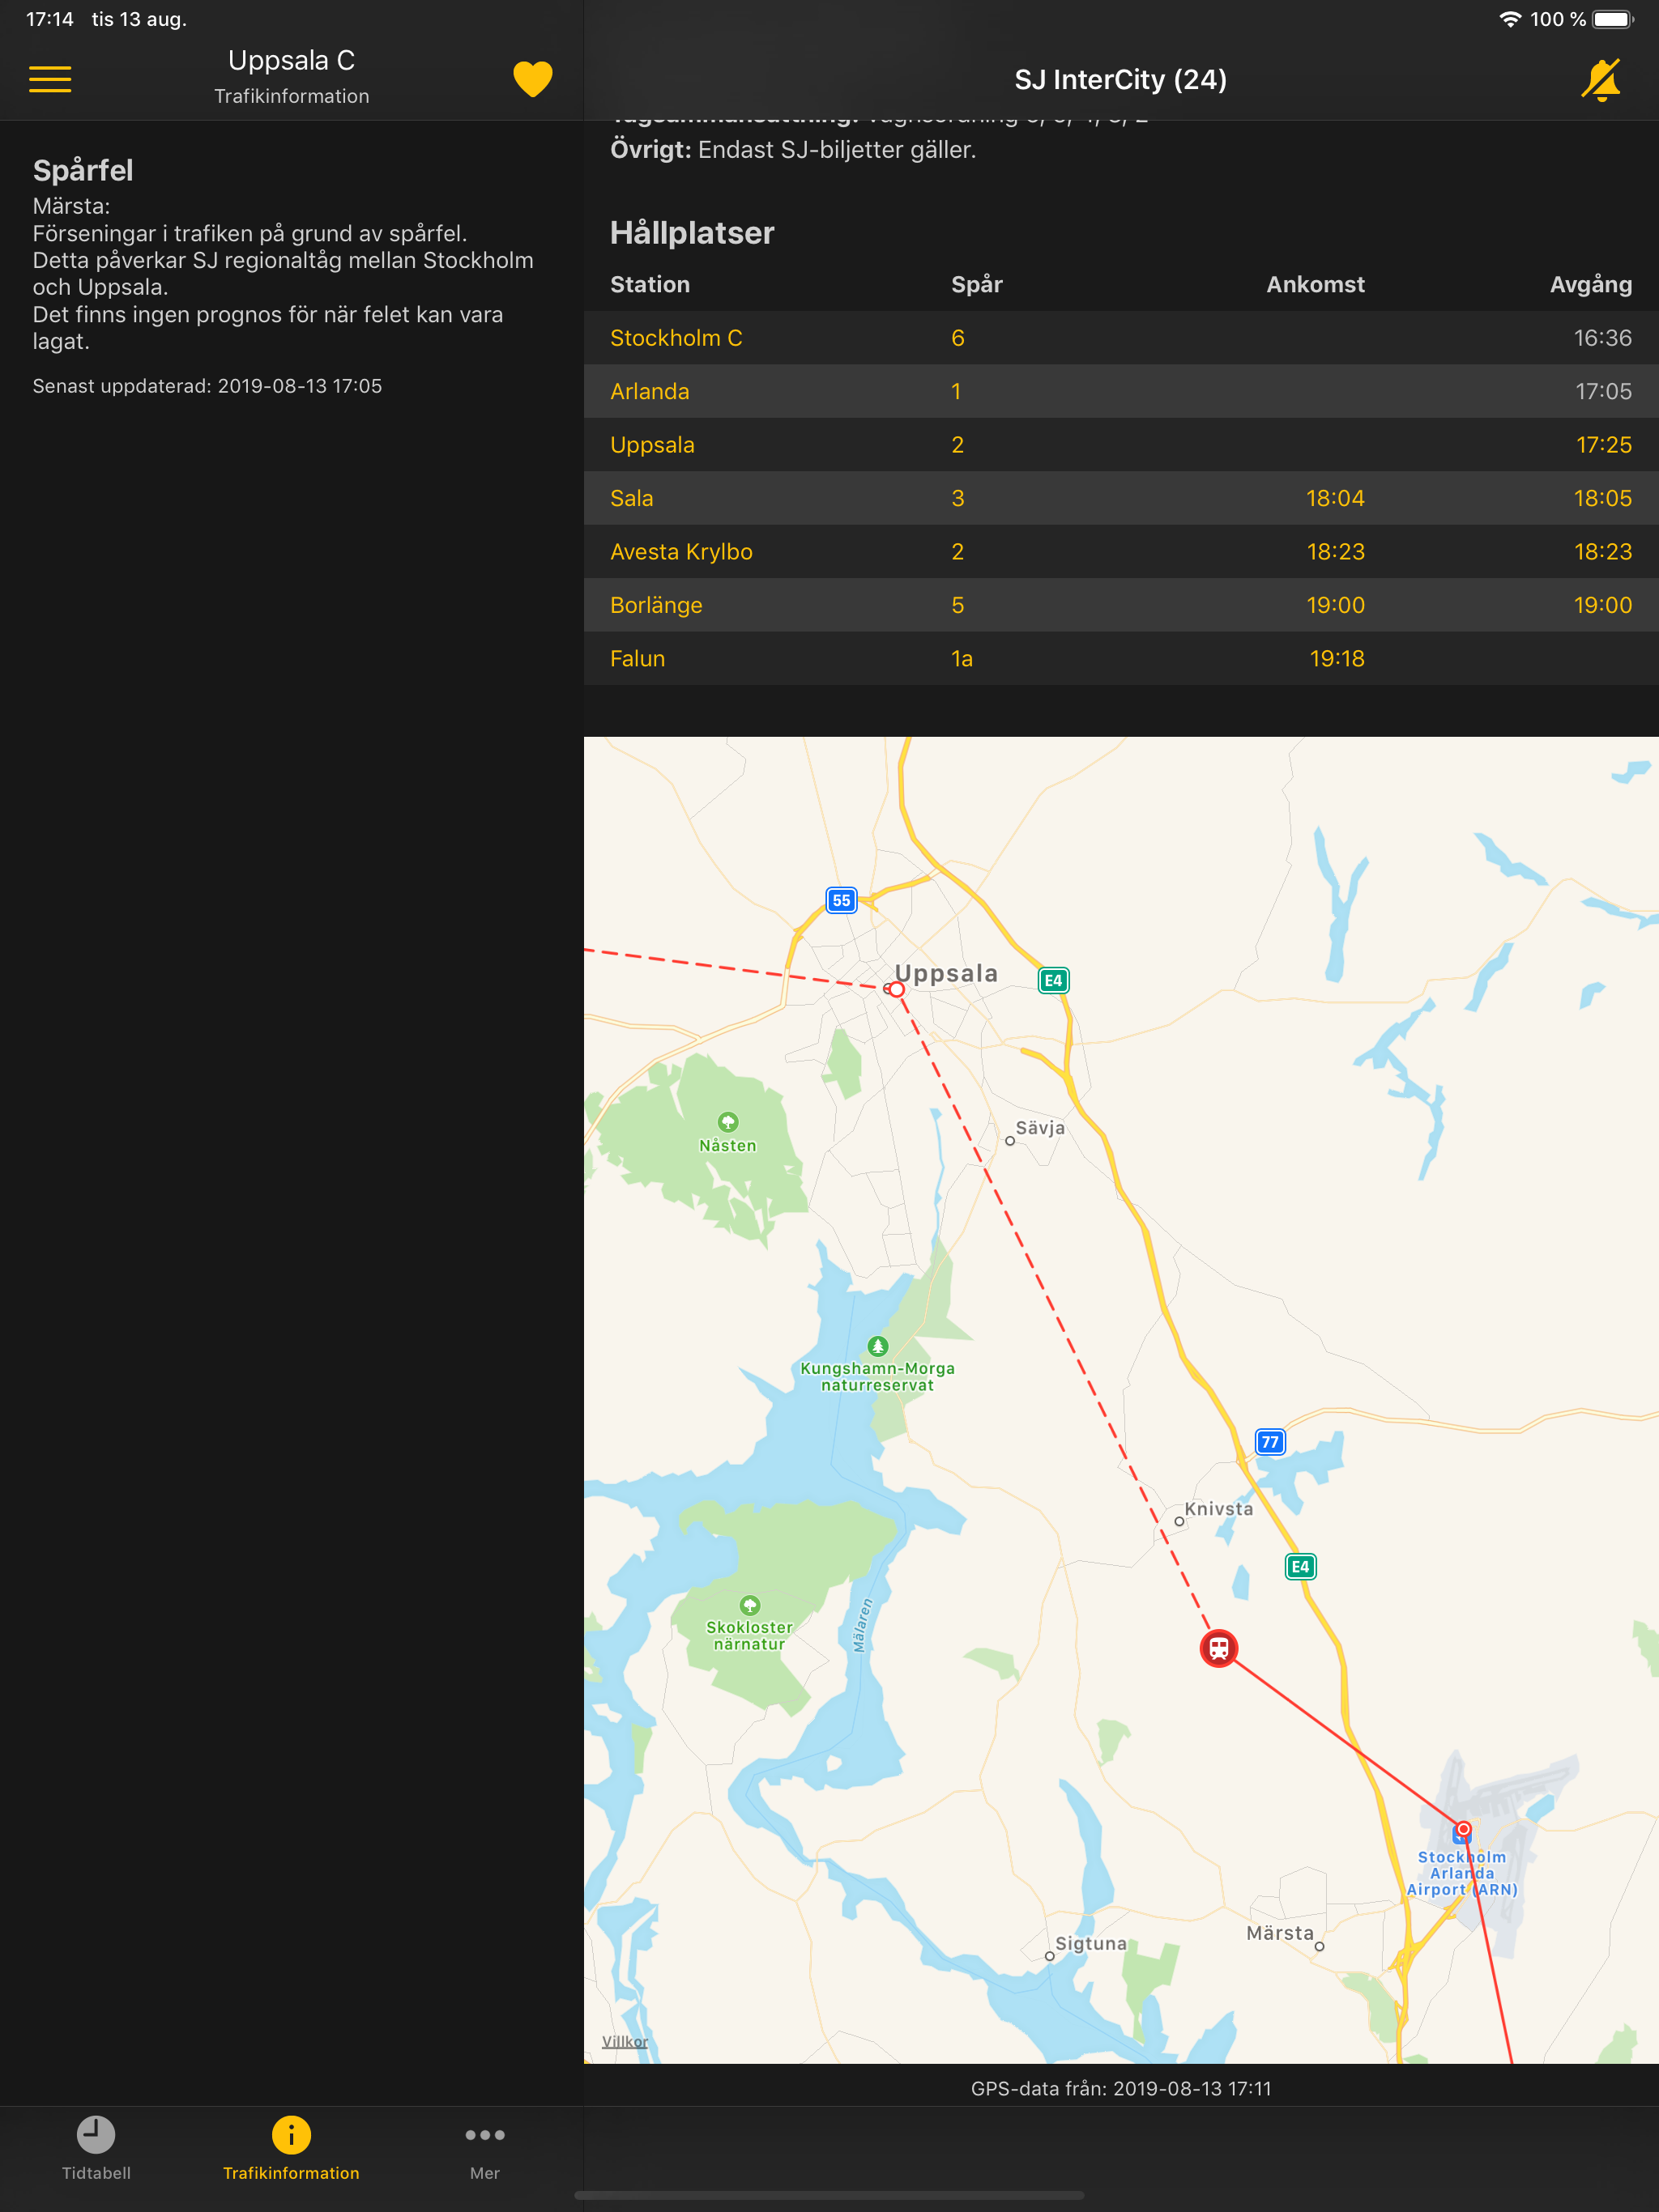Screen dimensions: 1659x2212
Task: Open the Mer tab
Action: tap(485, 2148)
